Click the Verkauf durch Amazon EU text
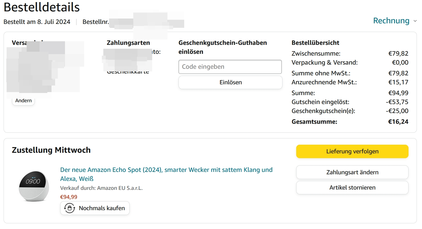The height and width of the screenshot is (229, 422). (102, 188)
